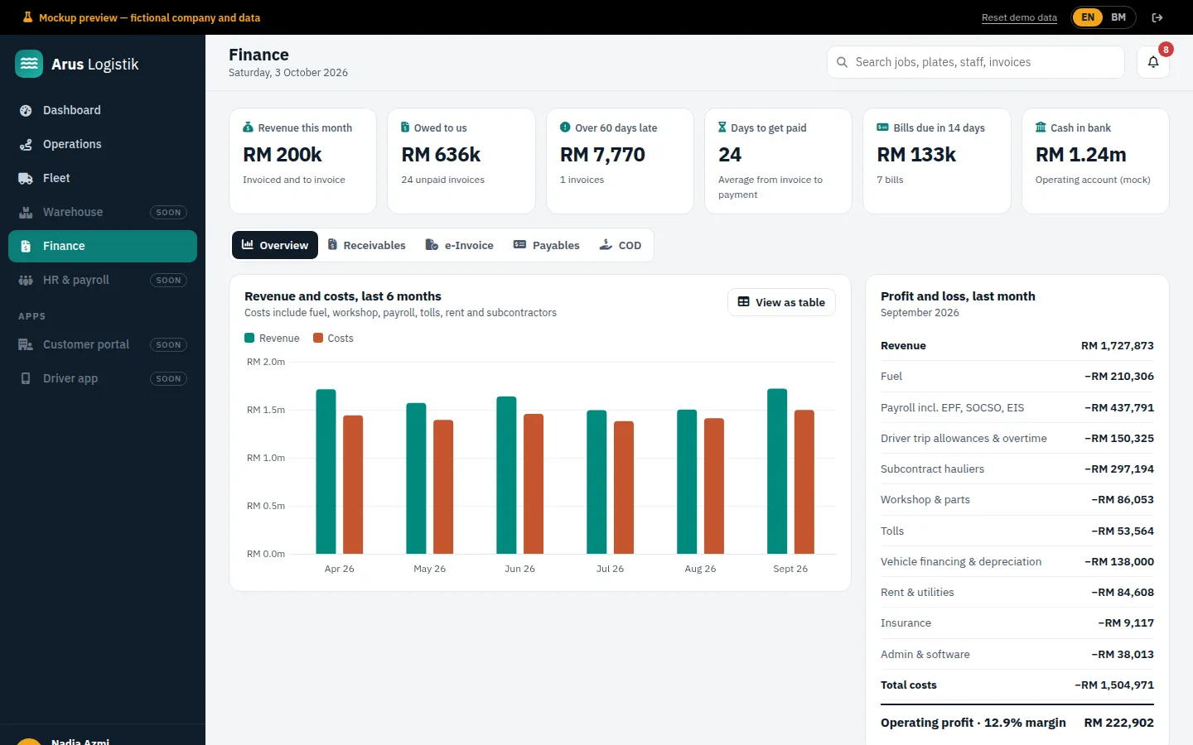This screenshot has width=1193, height=745.
Task: Open the Warehouse sidebar item
Action: pyautogui.click(x=103, y=212)
